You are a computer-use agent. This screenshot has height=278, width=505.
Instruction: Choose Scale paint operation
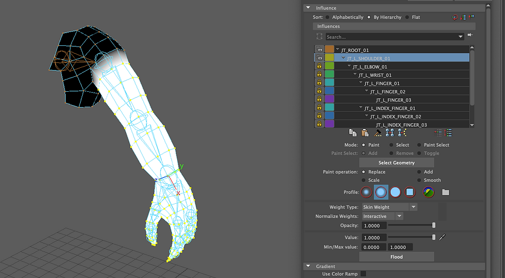coord(364,180)
